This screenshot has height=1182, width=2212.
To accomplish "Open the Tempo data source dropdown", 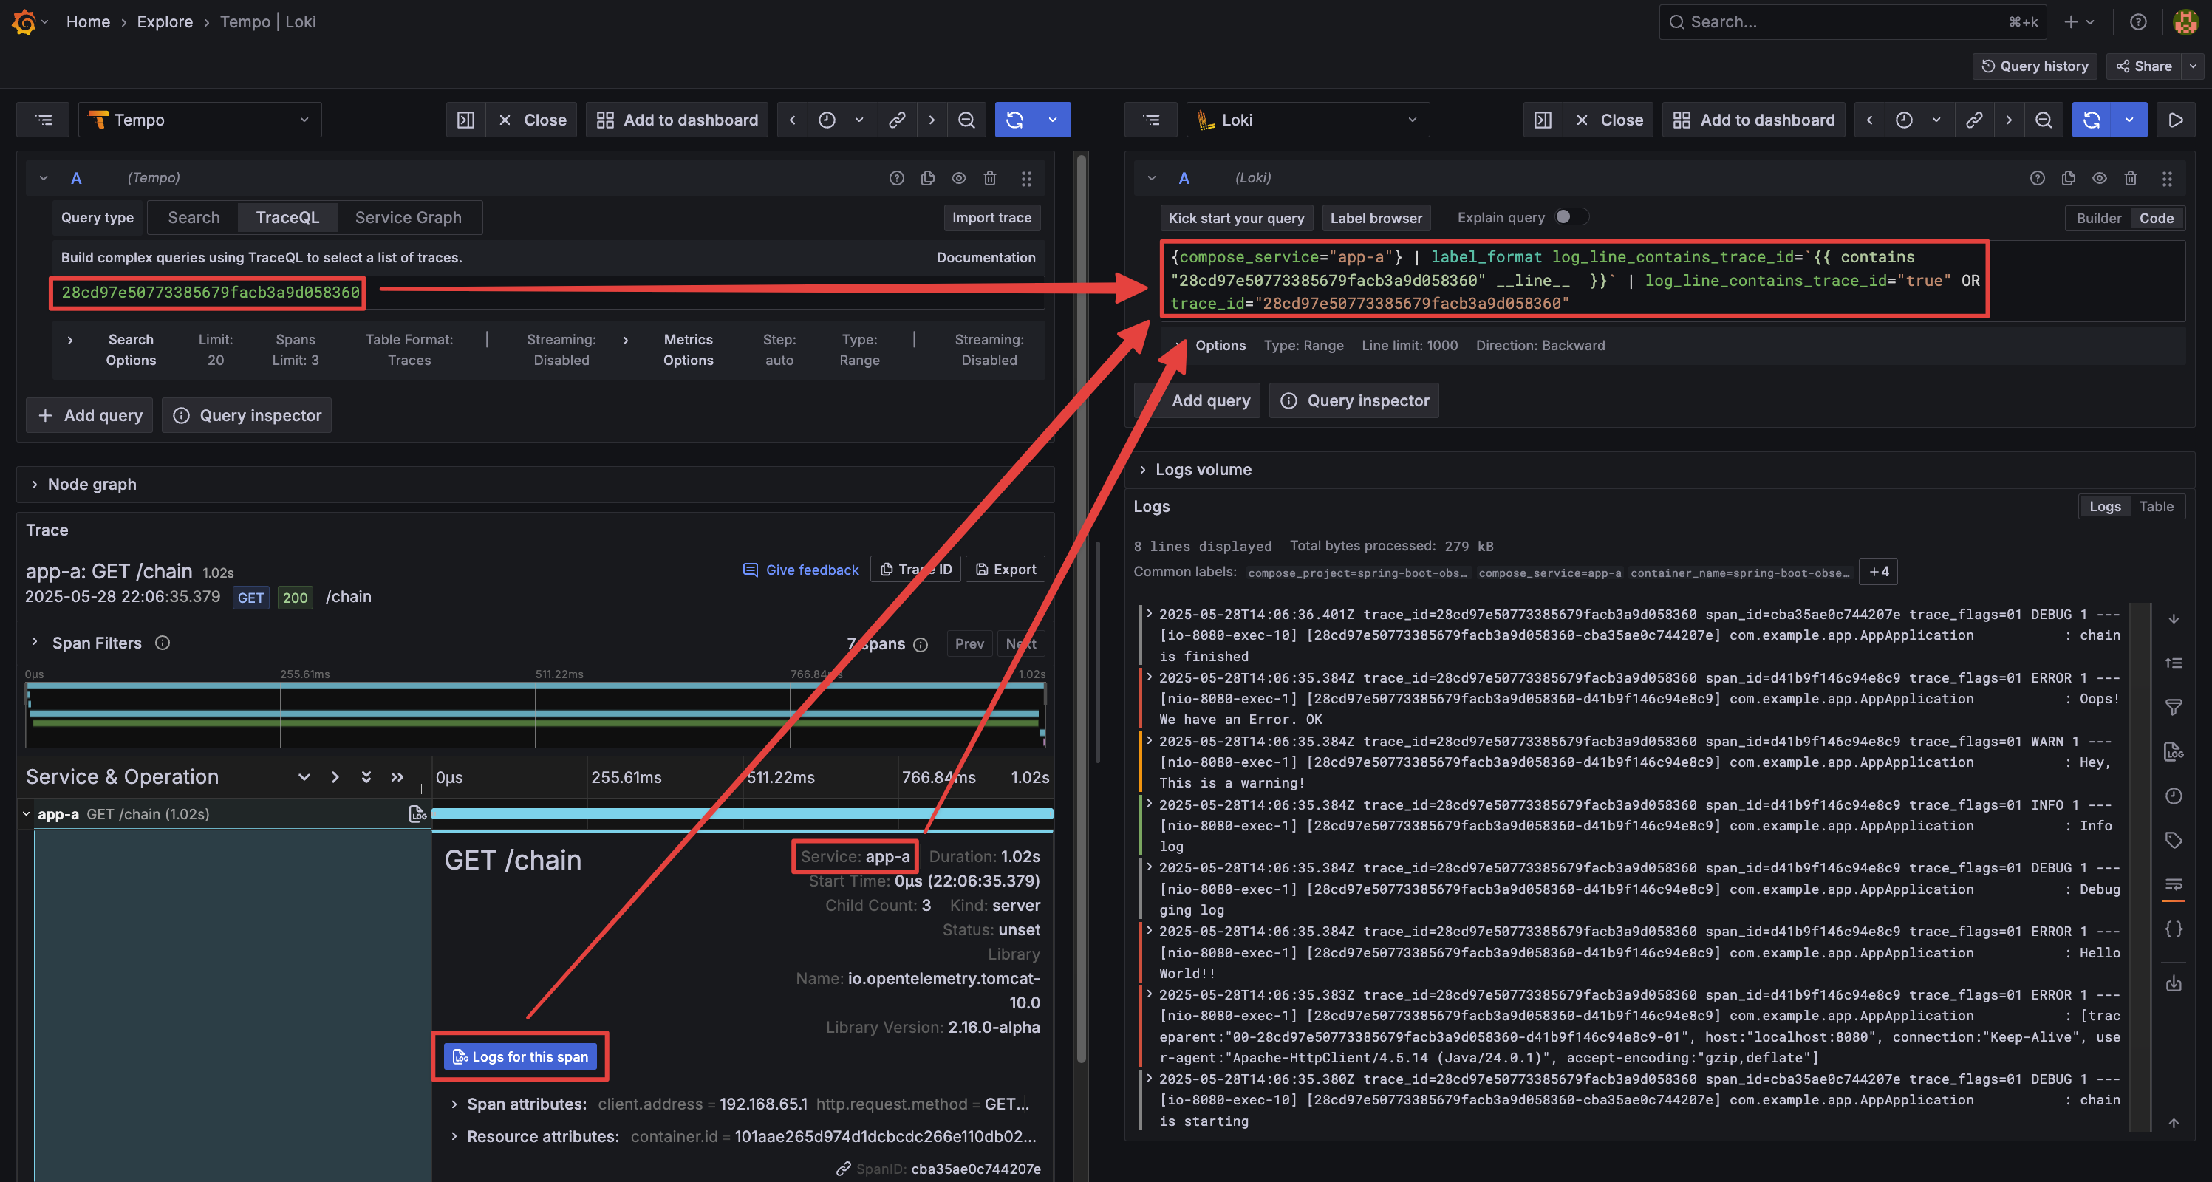I will (x=199, y=120).
